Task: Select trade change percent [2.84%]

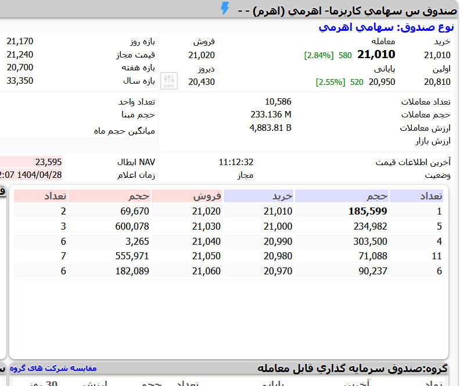Action: click(319, 55)
